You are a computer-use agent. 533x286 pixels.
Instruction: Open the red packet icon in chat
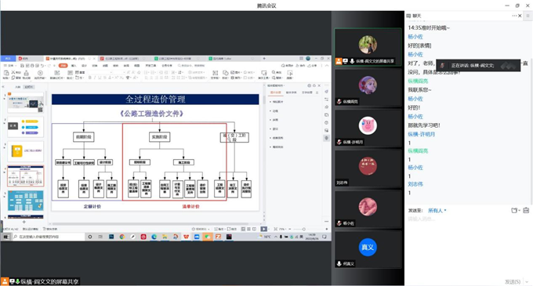tap(526, 211)
